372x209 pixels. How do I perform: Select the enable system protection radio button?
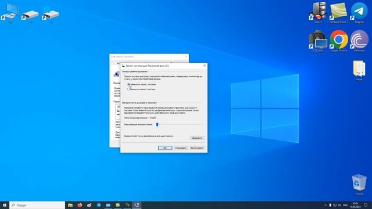pos(128,84)
